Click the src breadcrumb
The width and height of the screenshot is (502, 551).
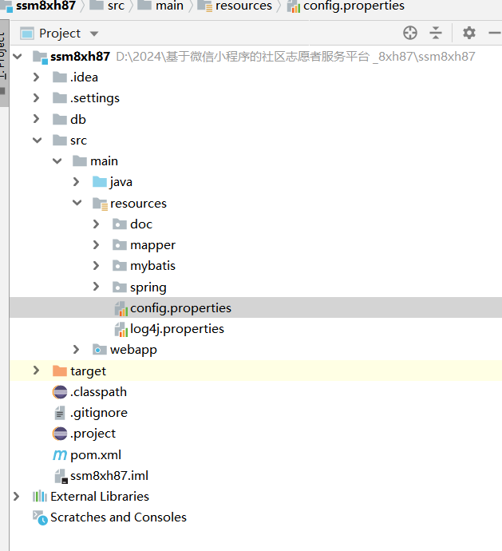116,6
